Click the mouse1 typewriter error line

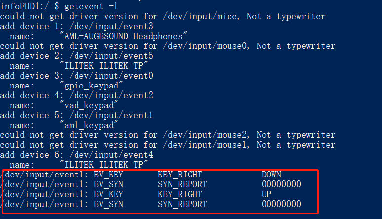coord(168,145)
